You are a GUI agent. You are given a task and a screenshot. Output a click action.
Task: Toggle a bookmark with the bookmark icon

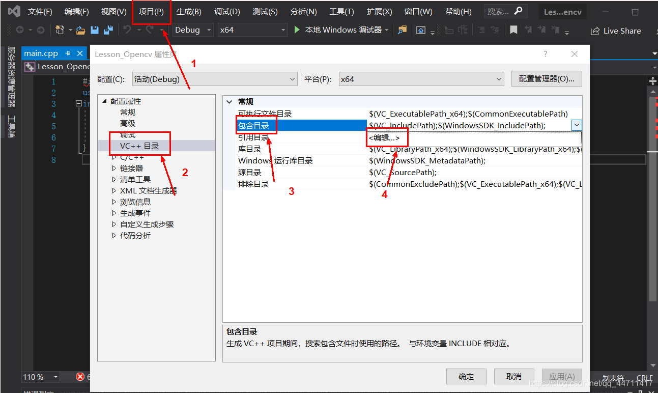(514, 30)
